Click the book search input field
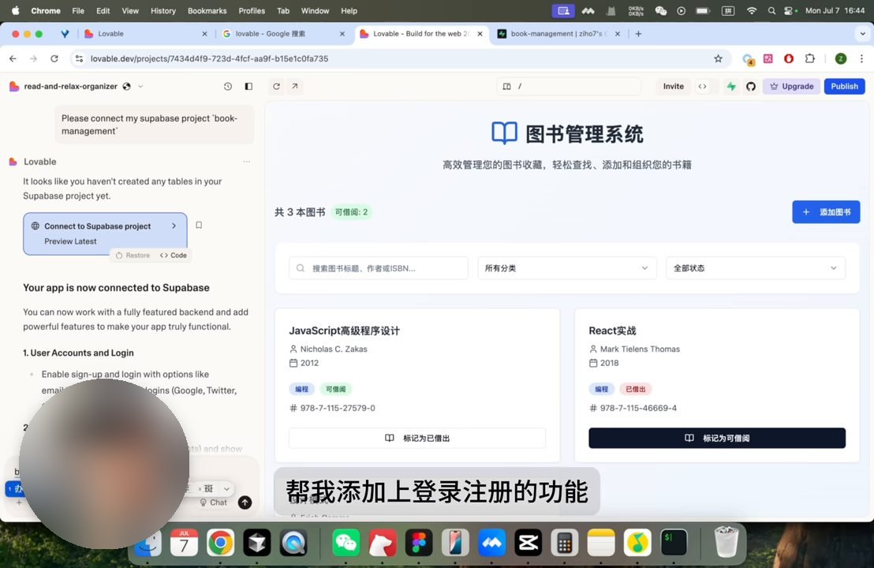This screenshot has width=874, height=568. click(379, 268)
